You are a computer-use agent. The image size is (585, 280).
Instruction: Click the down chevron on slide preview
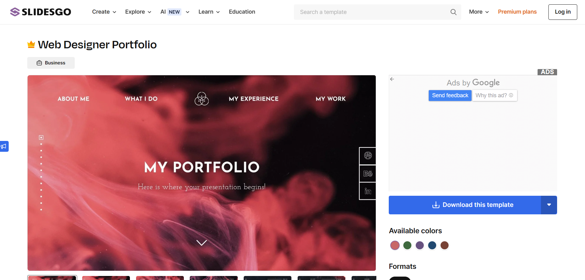point(202,243)
